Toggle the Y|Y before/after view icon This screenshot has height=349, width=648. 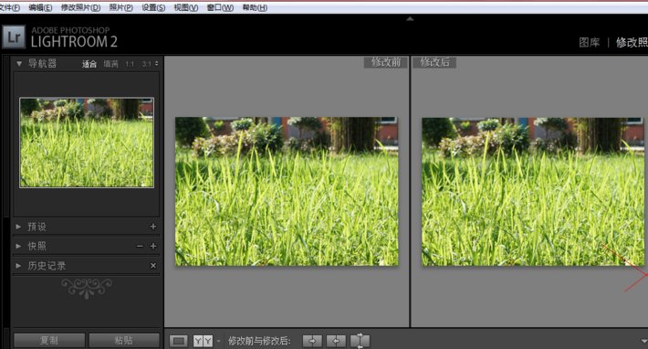(x=203, y=341)
